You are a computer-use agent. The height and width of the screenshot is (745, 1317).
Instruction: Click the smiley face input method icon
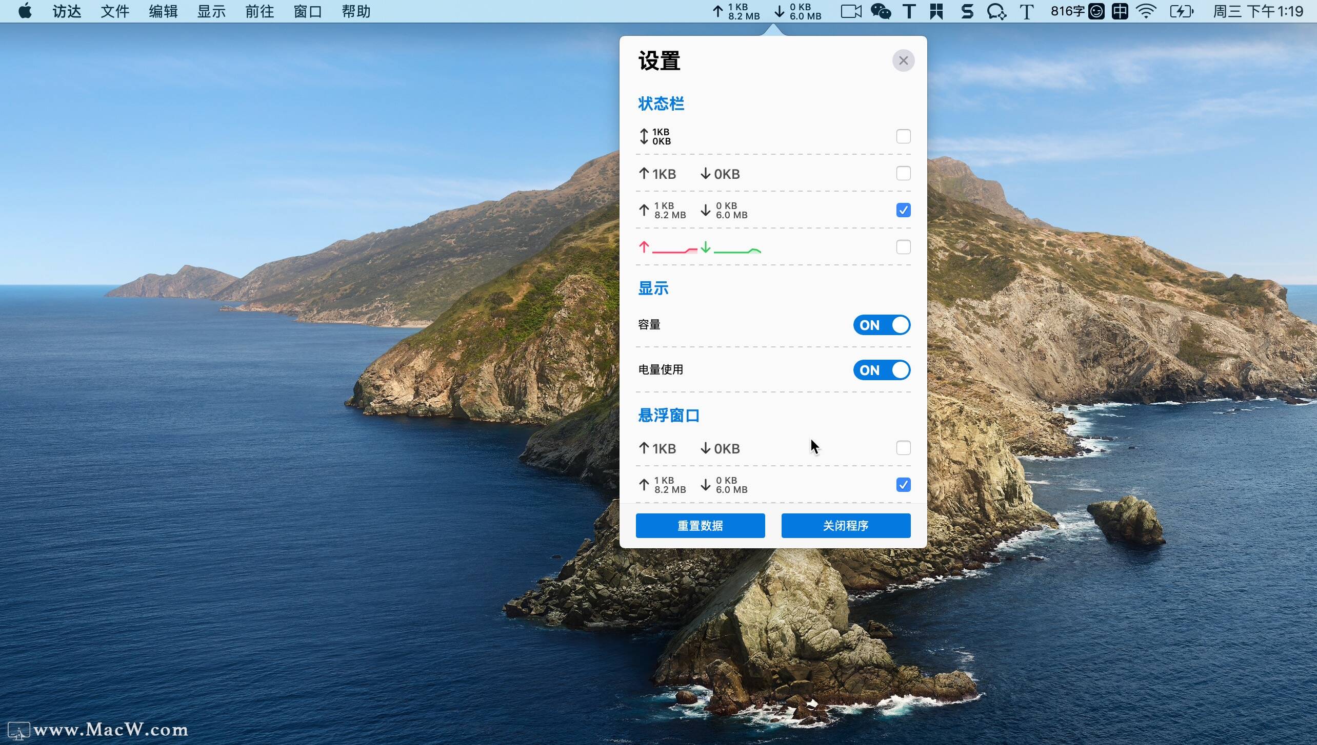tap(1096, 11)
